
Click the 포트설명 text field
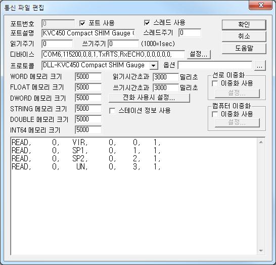(88, 33)
